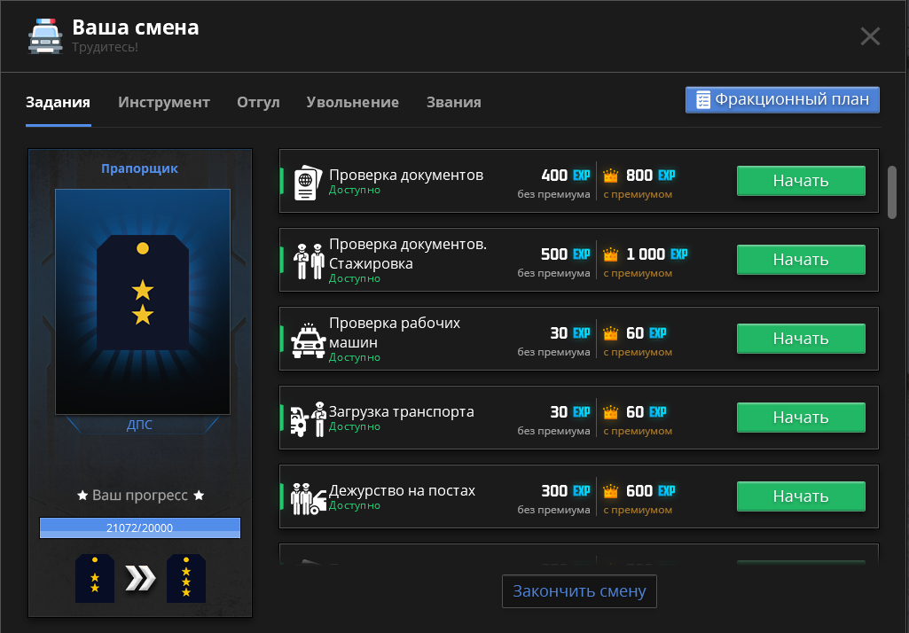Screen dimensions: 909x633
Task: Click the two officers icon for Стажировка
Action: coord(309,262)
